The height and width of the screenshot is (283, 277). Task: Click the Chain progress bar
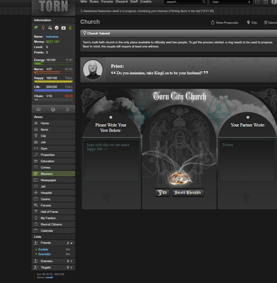(53, 100)
